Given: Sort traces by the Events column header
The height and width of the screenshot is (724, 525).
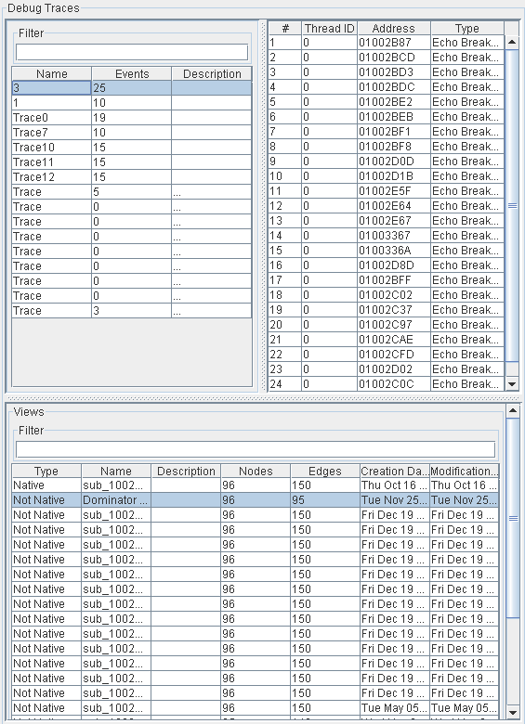Looking at the screenshot, I should pos(132,74).
